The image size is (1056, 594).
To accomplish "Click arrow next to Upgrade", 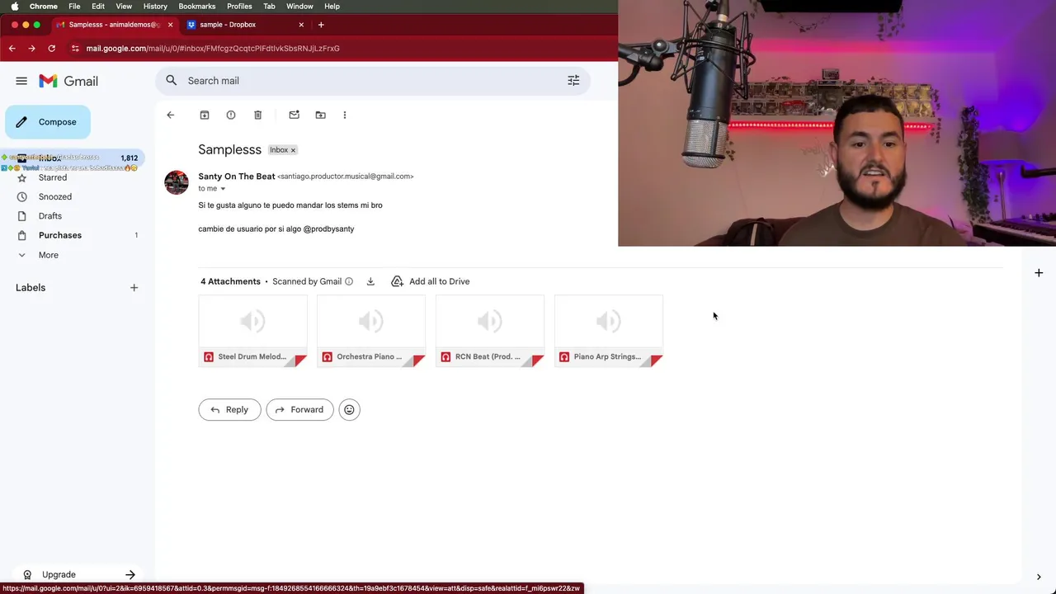I will pos(130,574).
